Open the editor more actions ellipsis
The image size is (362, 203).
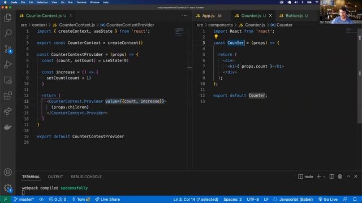pos(184,16)
